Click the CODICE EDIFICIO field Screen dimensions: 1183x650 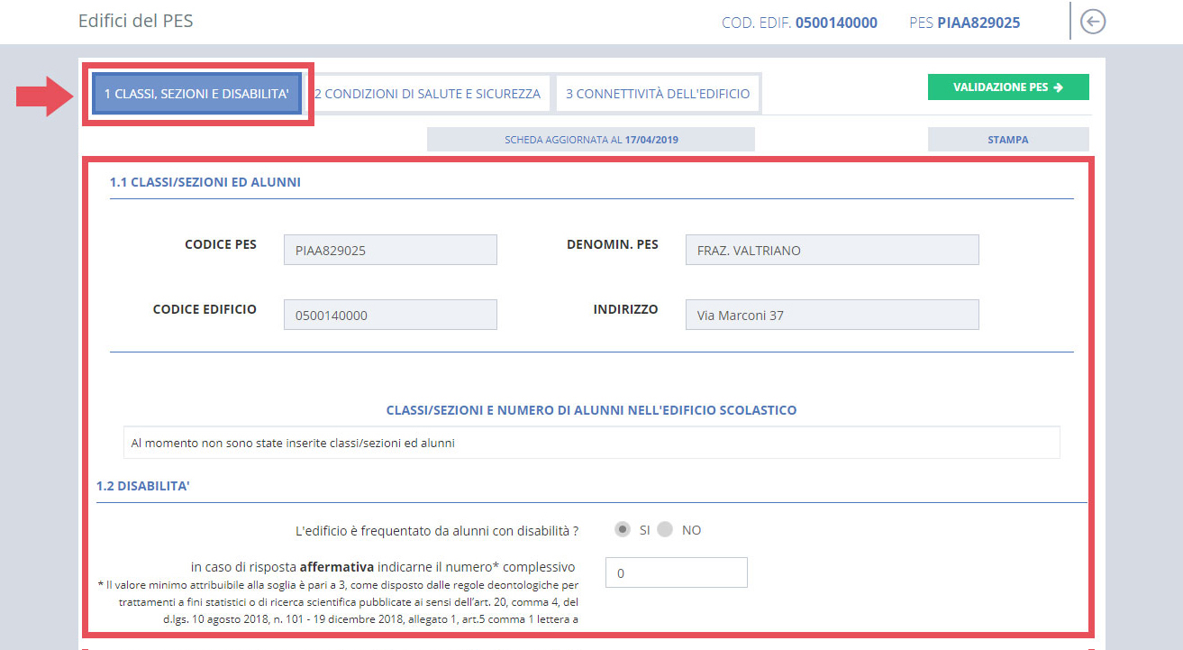coord(390,316)
